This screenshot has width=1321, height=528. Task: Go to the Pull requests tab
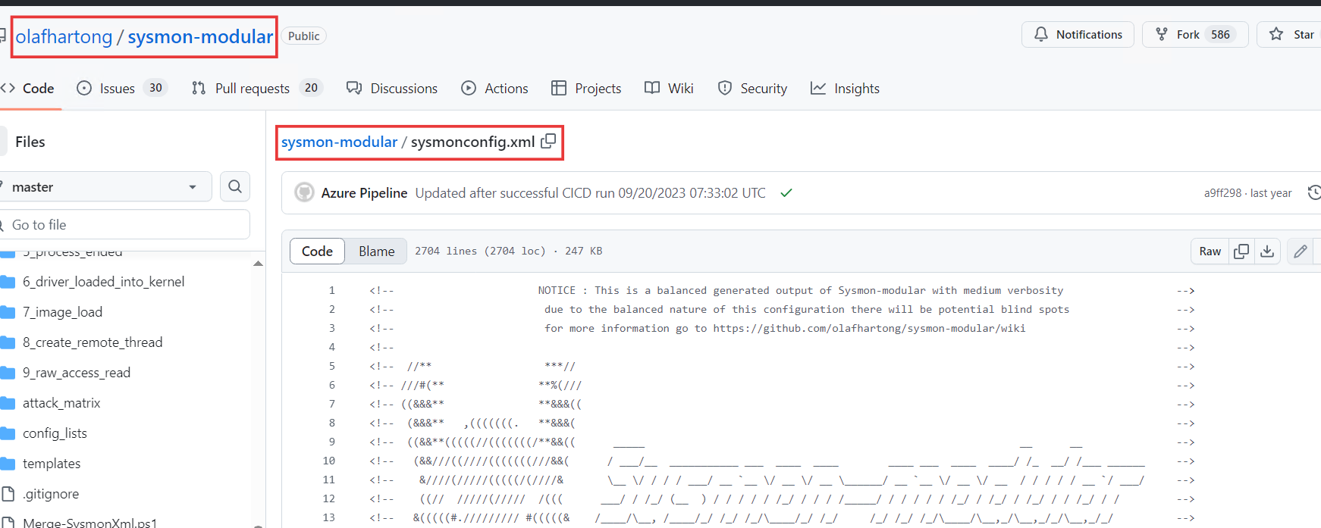tap(257, 89)
